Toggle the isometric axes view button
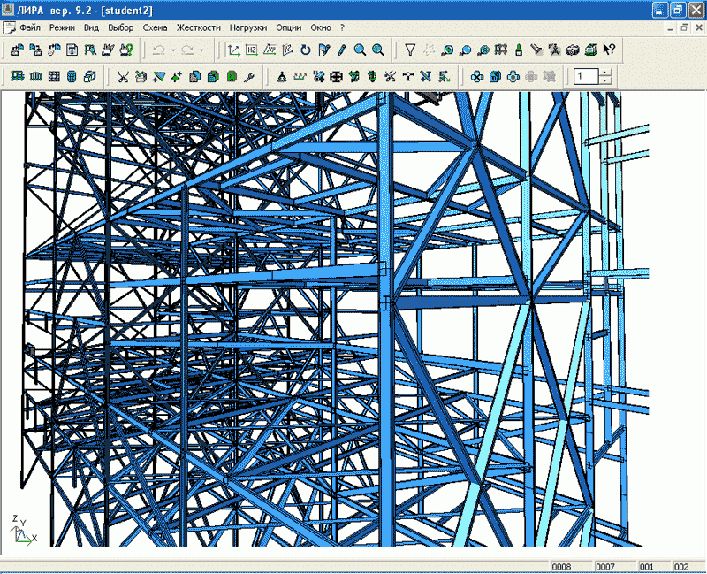Screen dimensions: 707x574 coord(233,50)
